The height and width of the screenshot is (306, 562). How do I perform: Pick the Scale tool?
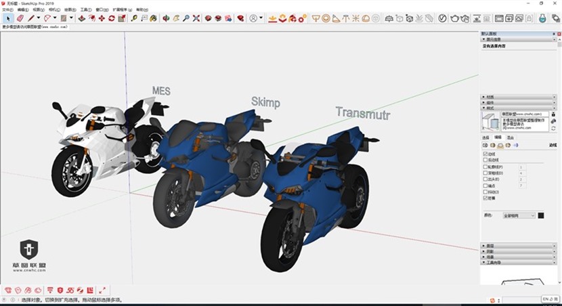click(122, 18)
